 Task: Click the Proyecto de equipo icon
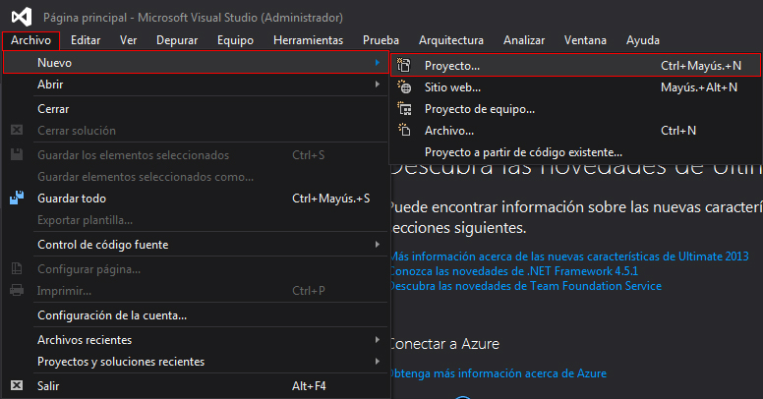(404, 109)
